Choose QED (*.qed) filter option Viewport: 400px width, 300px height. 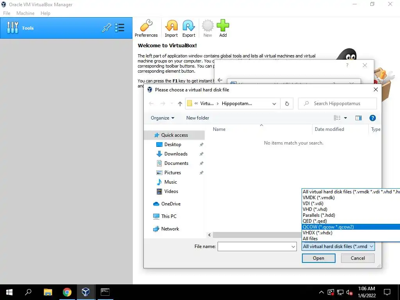point(351,221)
